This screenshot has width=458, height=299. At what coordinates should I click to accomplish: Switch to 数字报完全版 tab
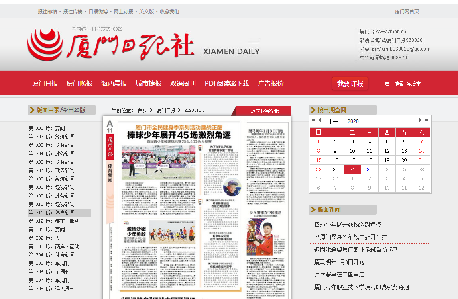click(265, 111)
